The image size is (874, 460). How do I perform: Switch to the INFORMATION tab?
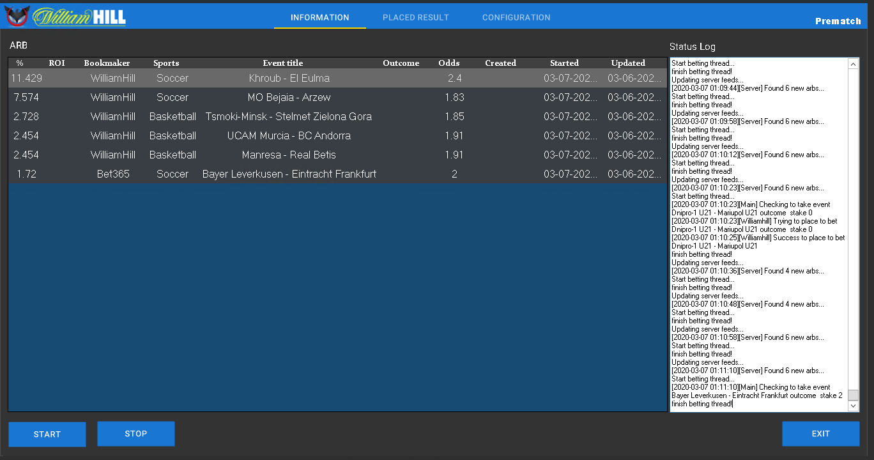click(320, 17)
